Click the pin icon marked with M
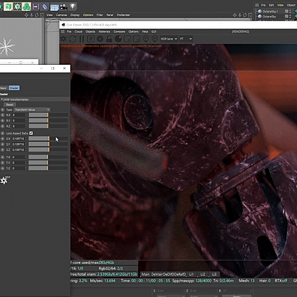Screen dimensions: 297x297 [154, 39]
